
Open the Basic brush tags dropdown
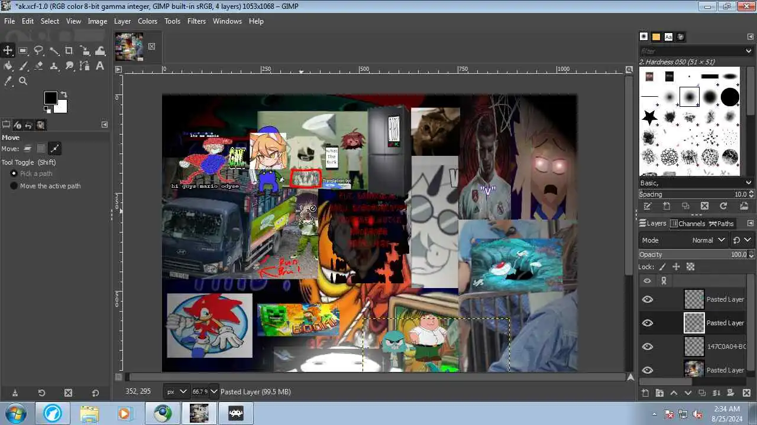tap(749, 183)
